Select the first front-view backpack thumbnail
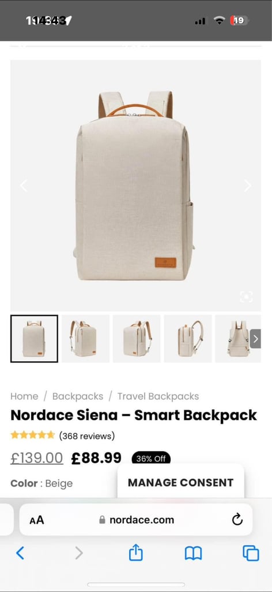This screenshot has width=272, height=592. click(34, 339)
